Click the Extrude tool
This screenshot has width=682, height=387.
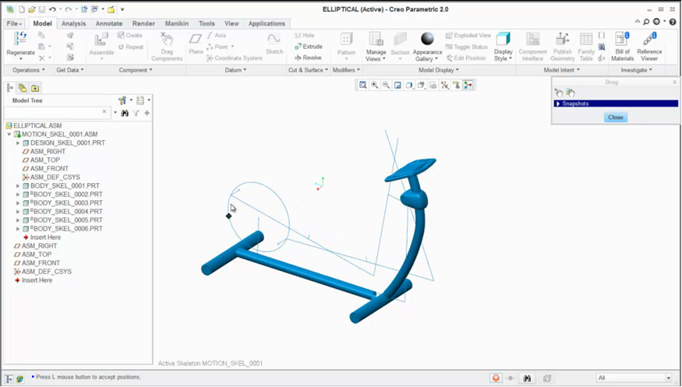coord(308,47)
